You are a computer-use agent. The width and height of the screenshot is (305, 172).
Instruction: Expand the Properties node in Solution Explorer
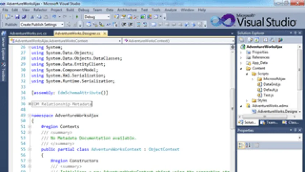coord(241,52)
